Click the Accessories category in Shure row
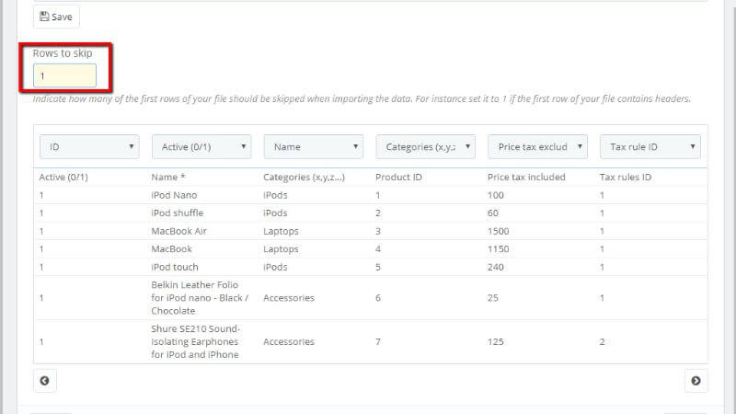The height and width of the screenshot is (414, 736). (x=289, y=341)
